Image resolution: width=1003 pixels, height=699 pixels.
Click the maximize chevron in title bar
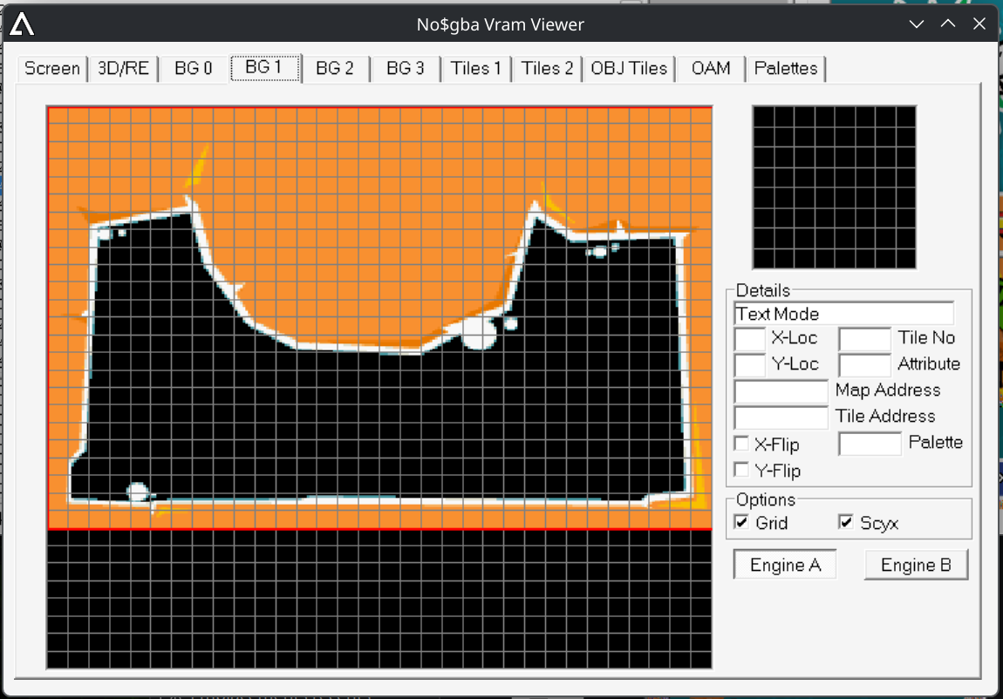coord(948,24)
